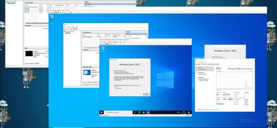
Task: Switch to Users tab in Task Manager
Action: point(209,64)
